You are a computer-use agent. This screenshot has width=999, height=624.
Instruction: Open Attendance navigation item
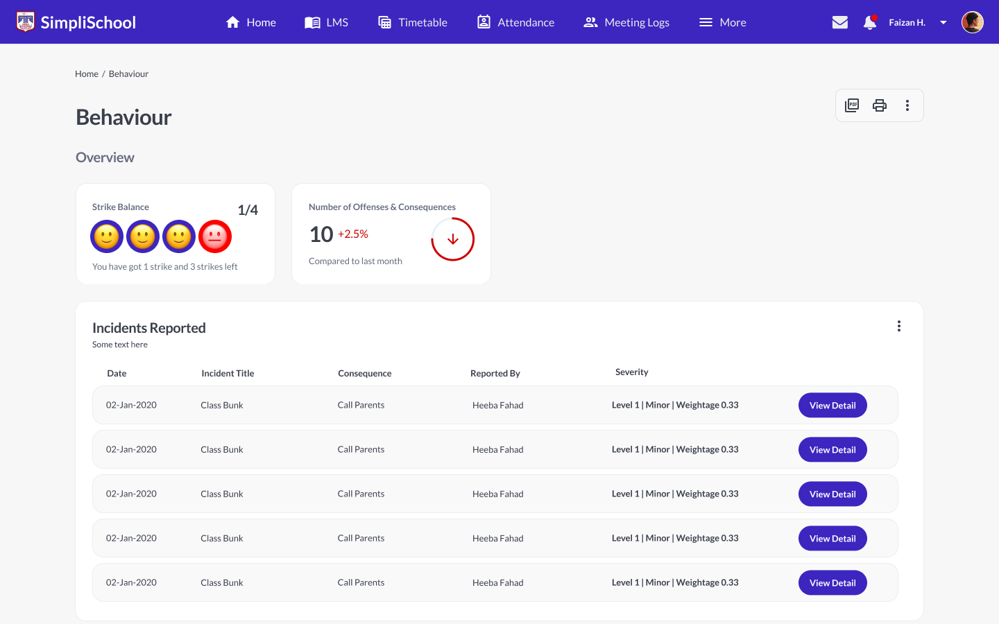(x=516, y=22)
